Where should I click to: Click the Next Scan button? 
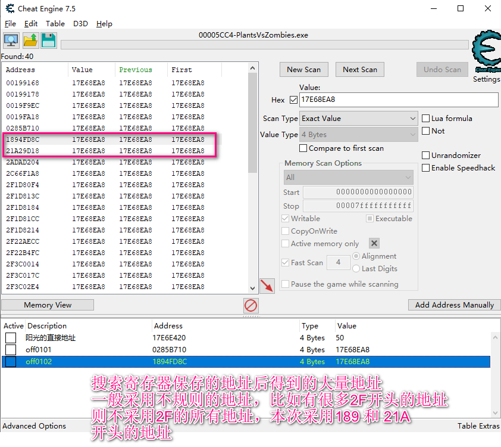pos(360,69)
